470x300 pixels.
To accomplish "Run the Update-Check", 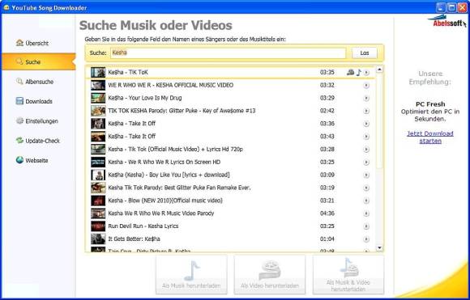I will 38,141.
